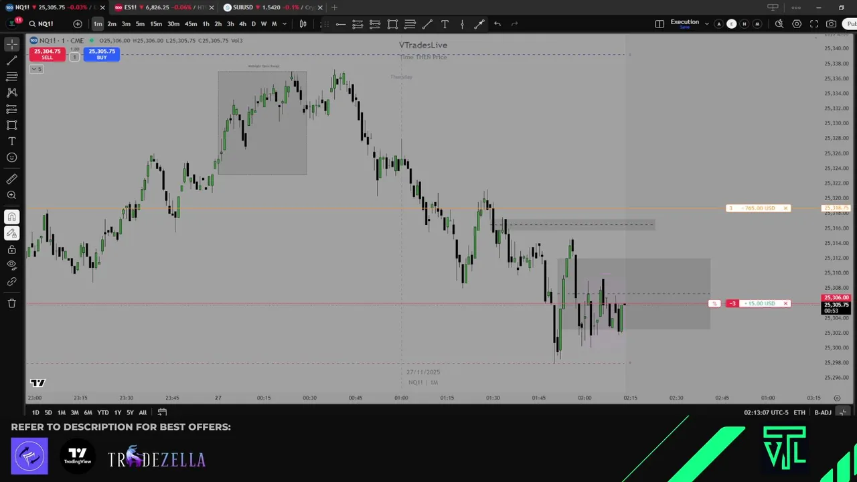The image size is (857, 482).
Task: Take a chart snapshot with camera icon
Action: pyautogui.click(x=831, y=24)
